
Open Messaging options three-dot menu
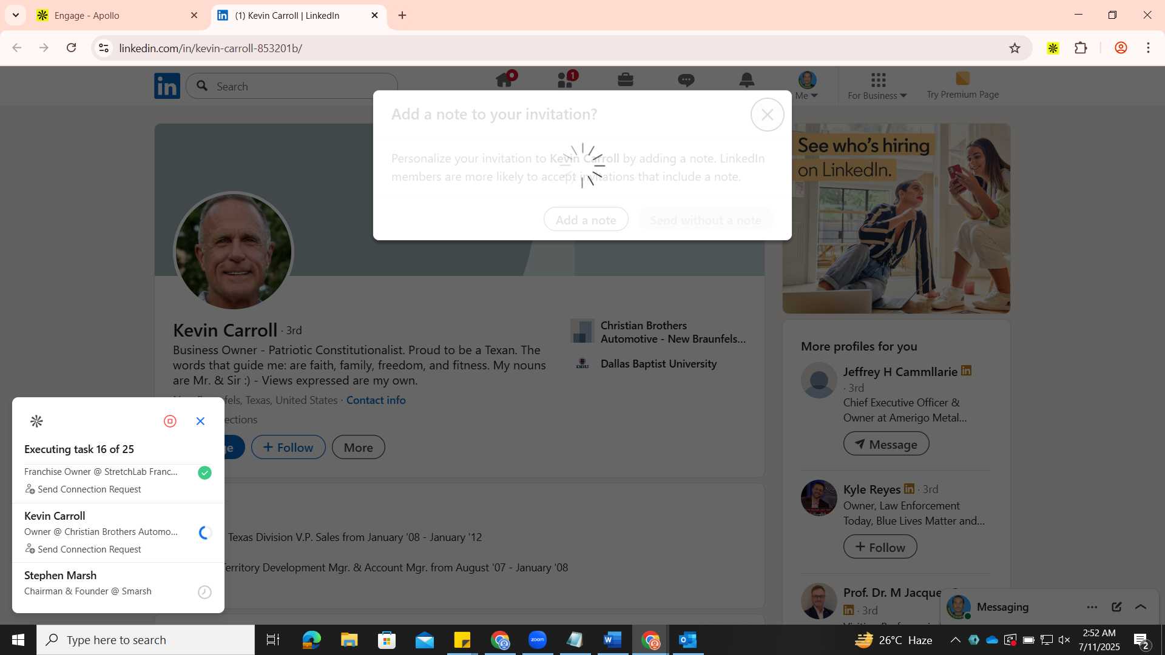(x=1092, y=607)
